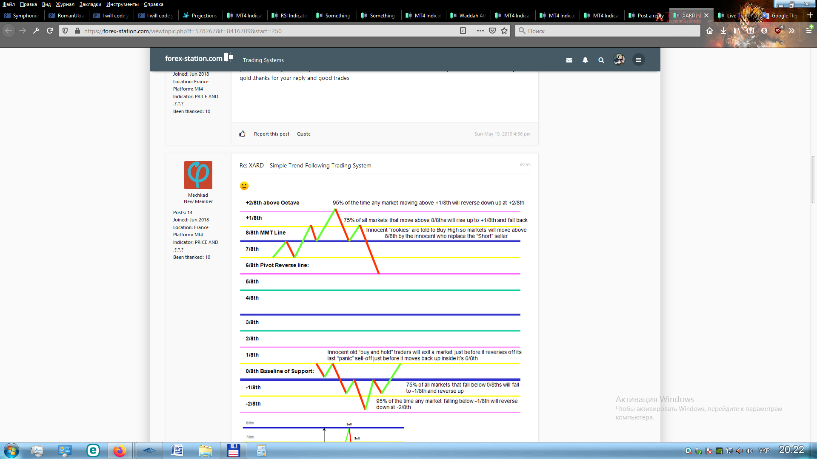
Task: Open the forum hamburger menu button
Action: click(638, 60)
